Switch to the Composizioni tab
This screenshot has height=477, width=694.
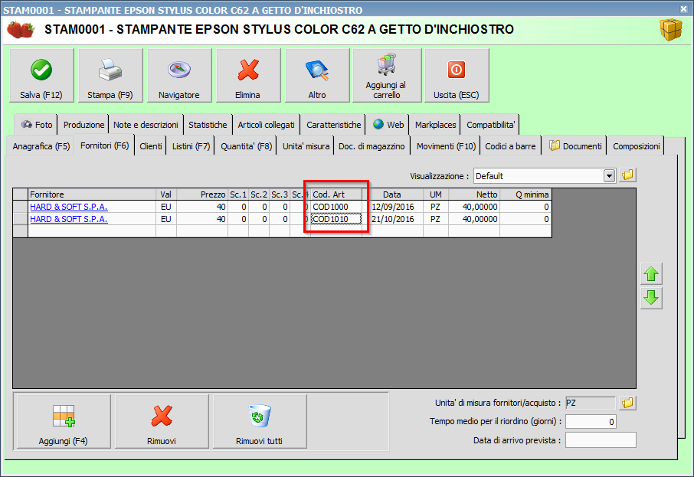click(x=636, y=146)
